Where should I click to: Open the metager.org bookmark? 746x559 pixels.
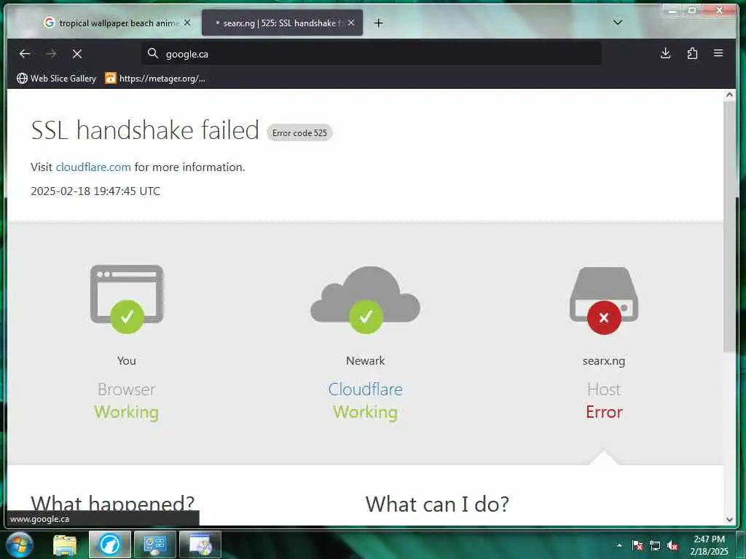(x=156, y=79)
